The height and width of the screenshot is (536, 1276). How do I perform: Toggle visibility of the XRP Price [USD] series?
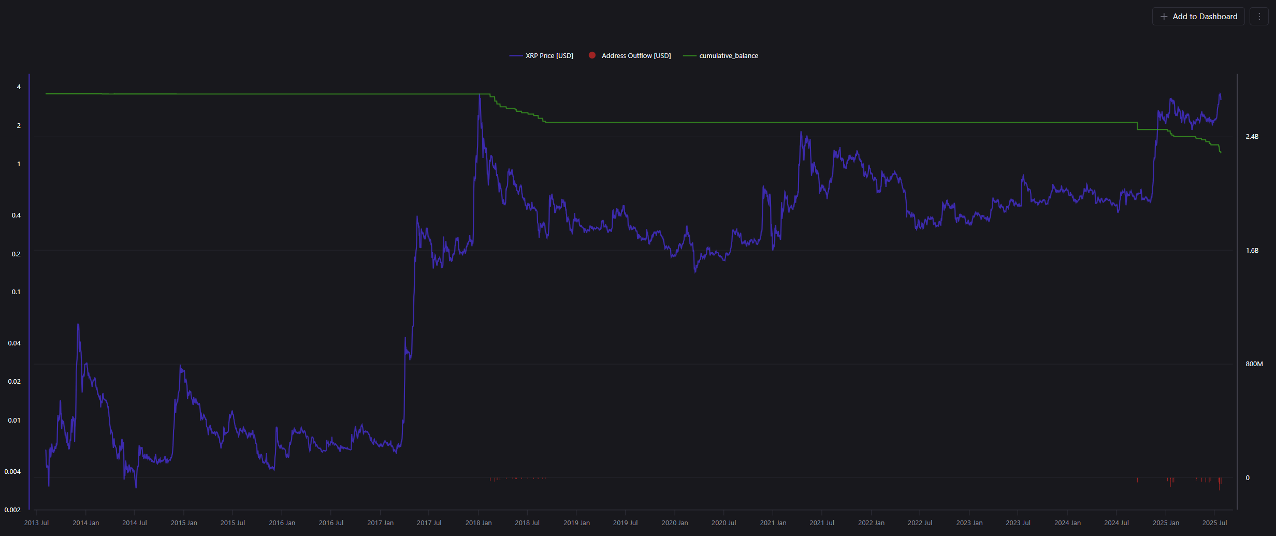tap(549, 55)
